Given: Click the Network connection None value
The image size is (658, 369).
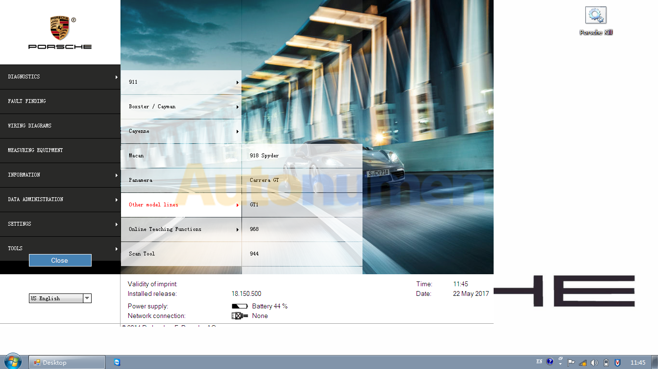Looking at the screenshot, I should point(260,316).
